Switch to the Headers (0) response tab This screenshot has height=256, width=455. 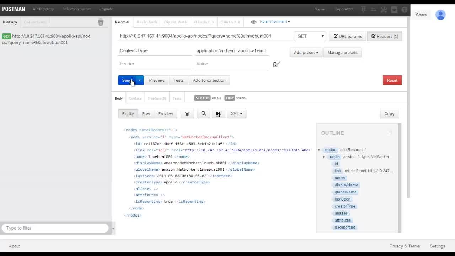(x=157, y=98)
